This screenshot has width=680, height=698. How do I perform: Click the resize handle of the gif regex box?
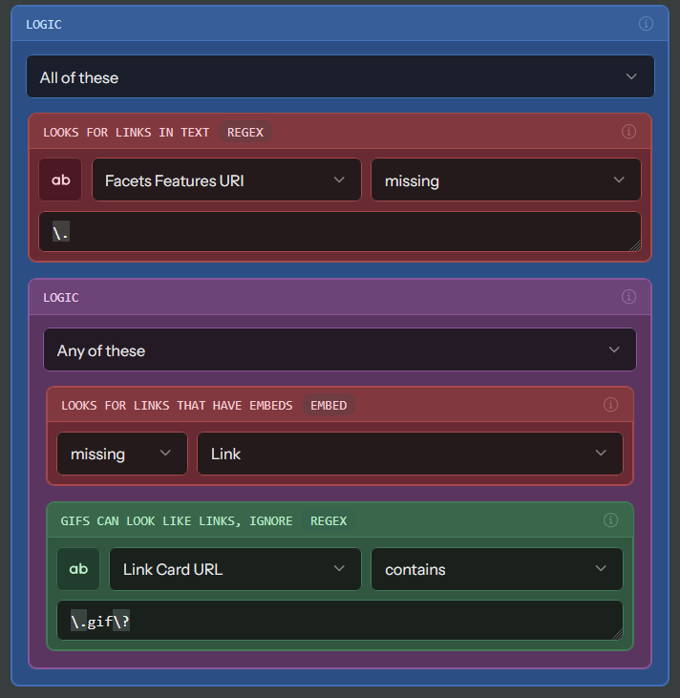616,634
